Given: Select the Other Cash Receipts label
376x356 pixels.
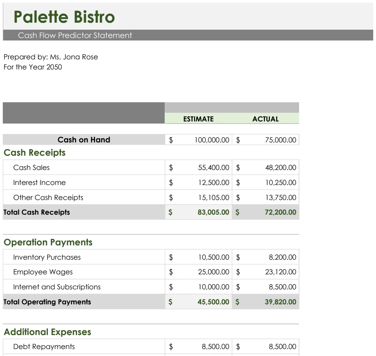Looking at the screenshot, I should pyautogui.click(x=48, y=198).
